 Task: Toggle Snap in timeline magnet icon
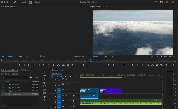pyautogui.click(x=57, y=76)
